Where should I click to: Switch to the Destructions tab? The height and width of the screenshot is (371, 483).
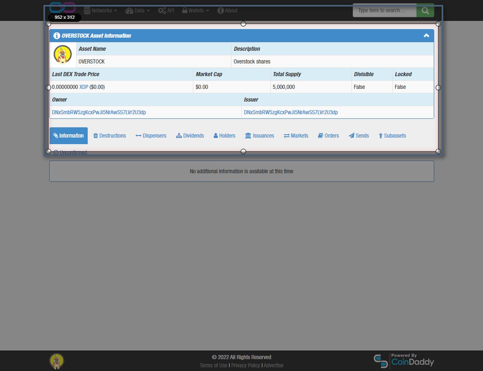[x=110, y=136]
